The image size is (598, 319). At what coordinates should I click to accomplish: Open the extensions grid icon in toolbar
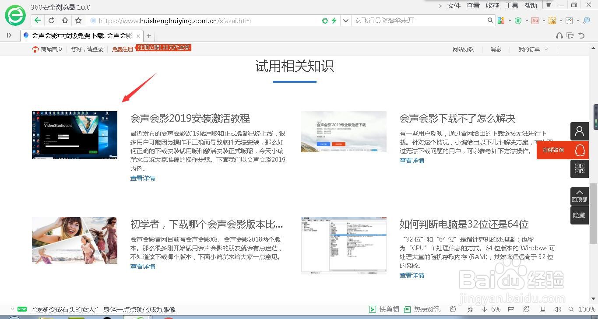(x=501, y=21)
